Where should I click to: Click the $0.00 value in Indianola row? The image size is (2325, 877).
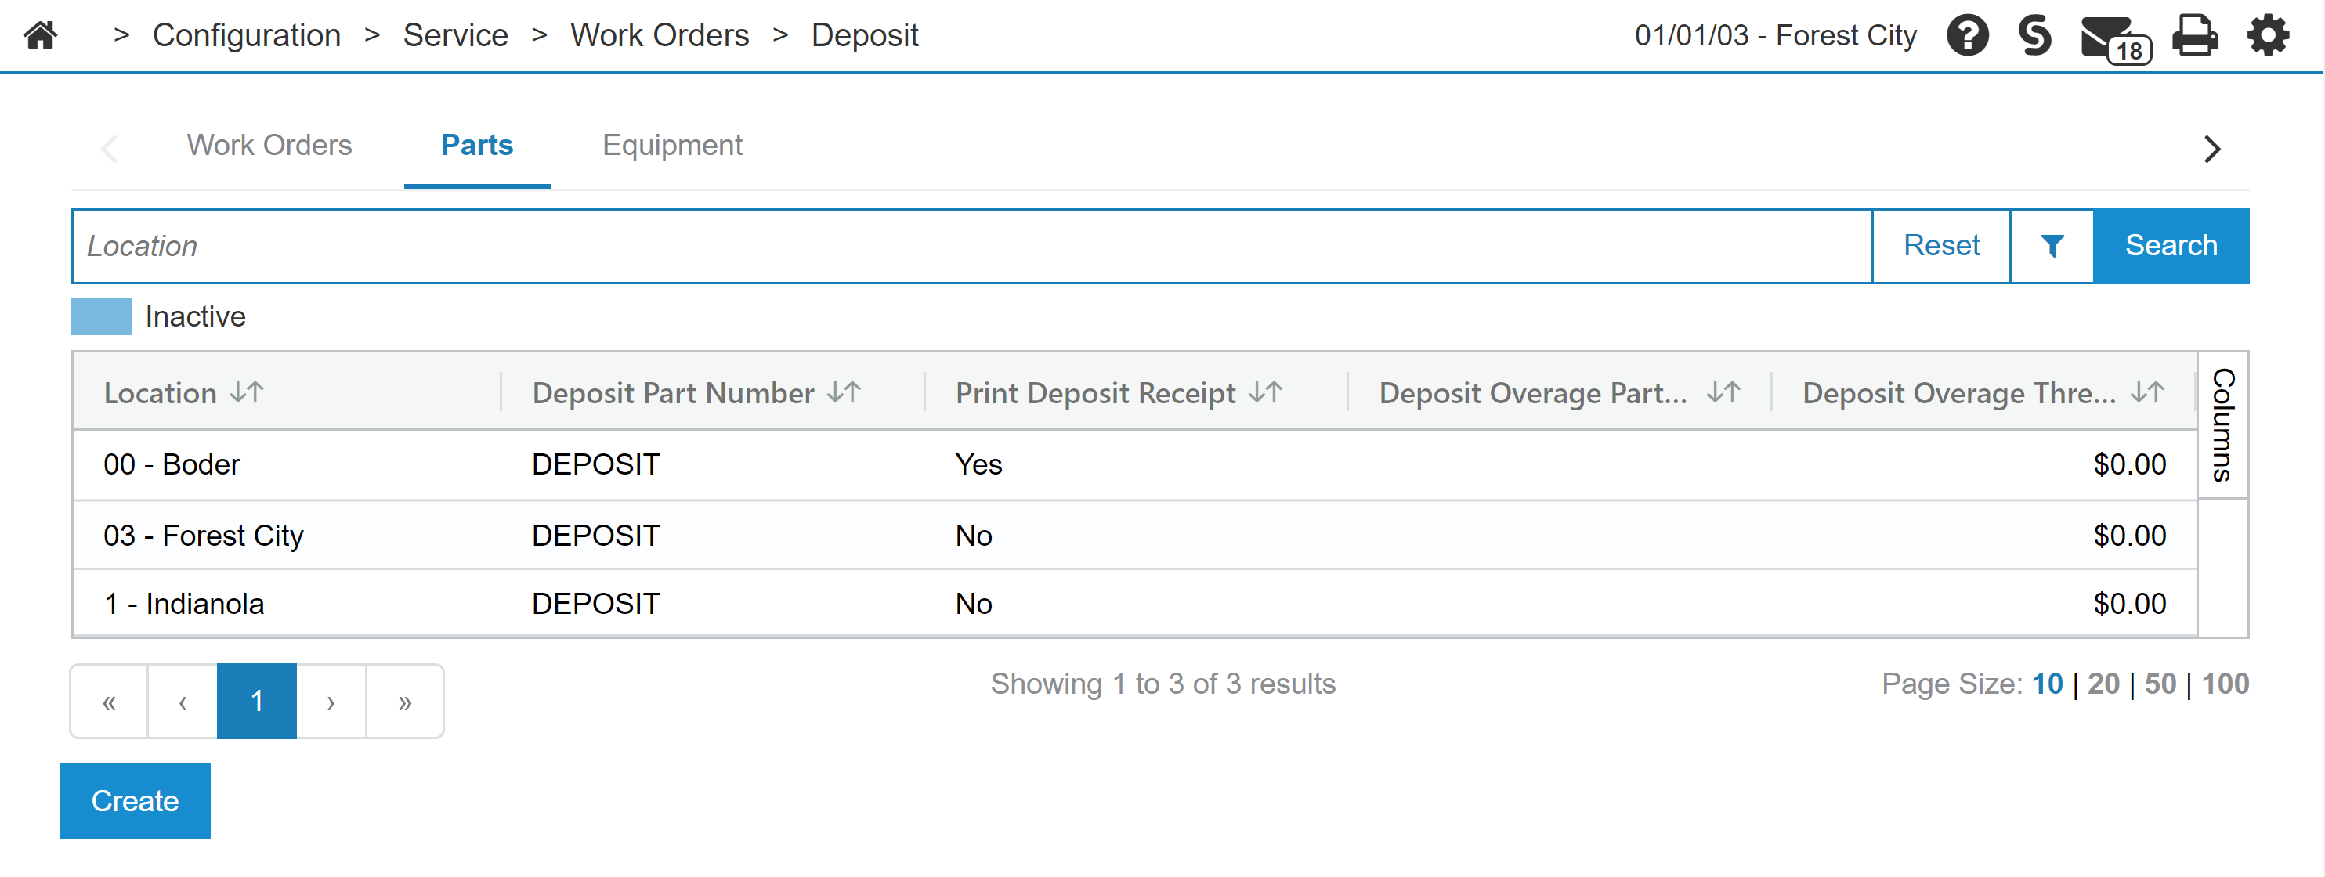pos(2130,604)
